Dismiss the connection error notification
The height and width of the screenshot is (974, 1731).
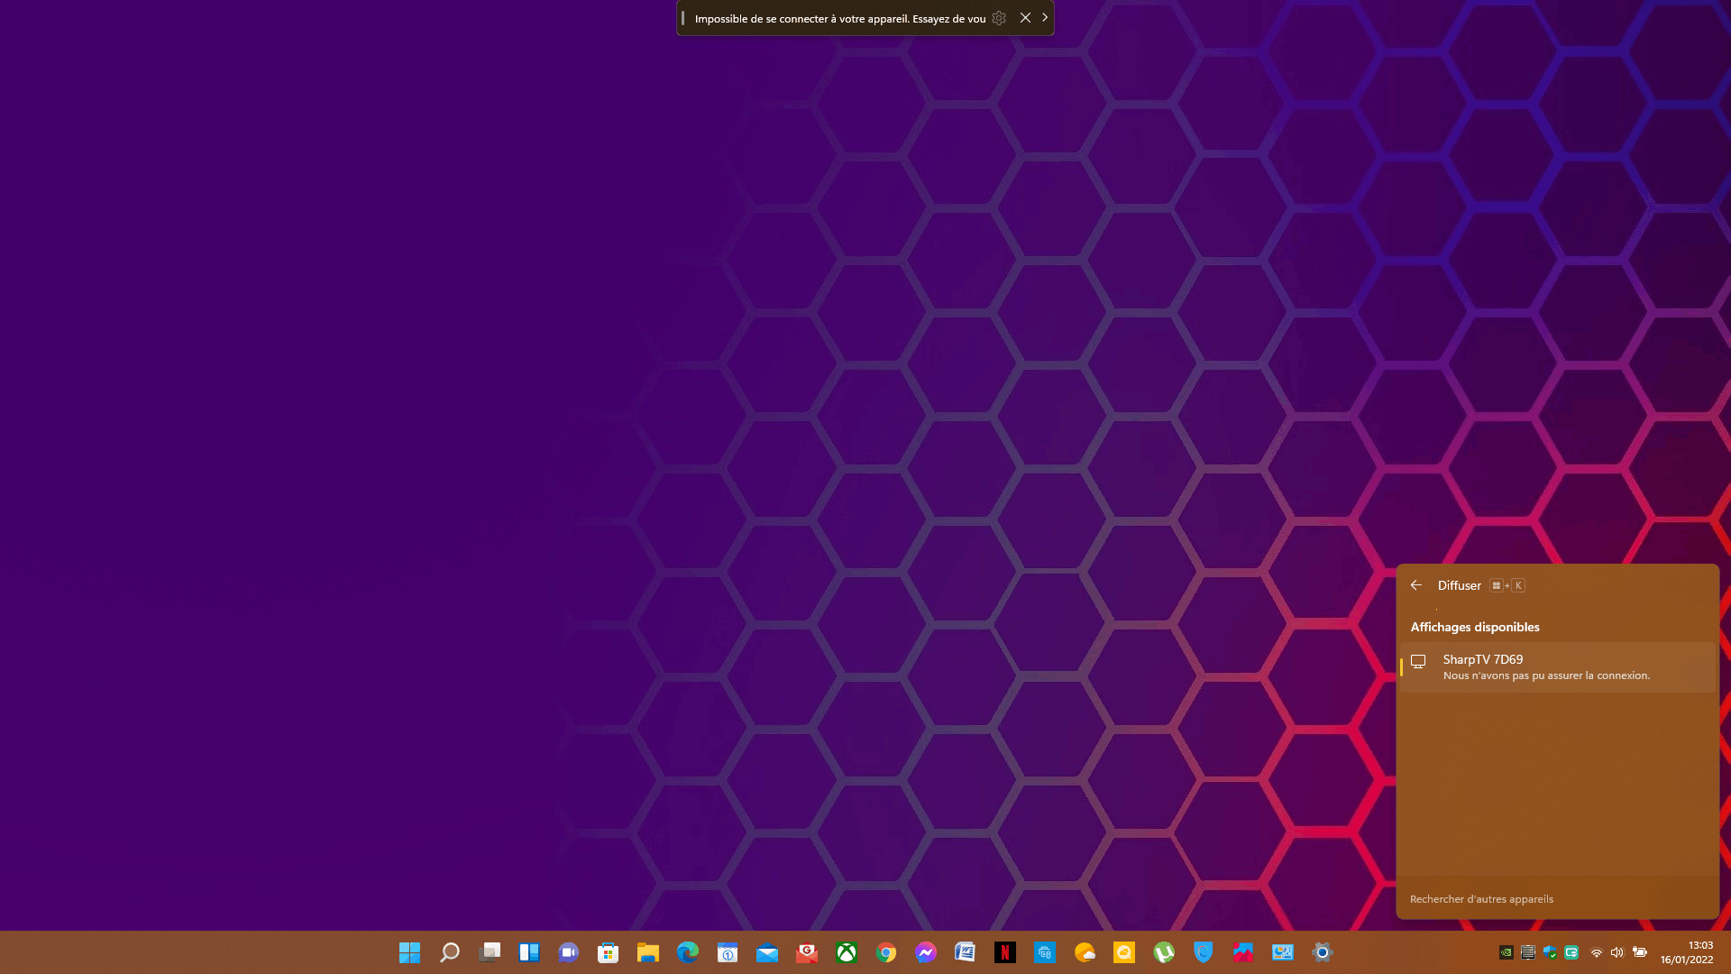[x=1025, y=18]
